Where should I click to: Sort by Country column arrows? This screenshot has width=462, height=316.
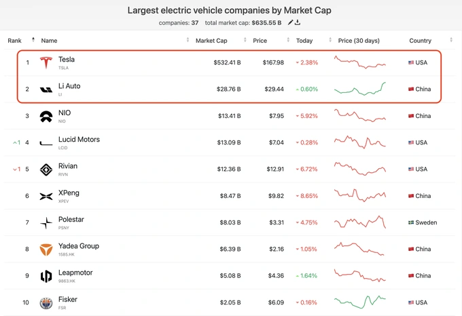coord(451,40)
